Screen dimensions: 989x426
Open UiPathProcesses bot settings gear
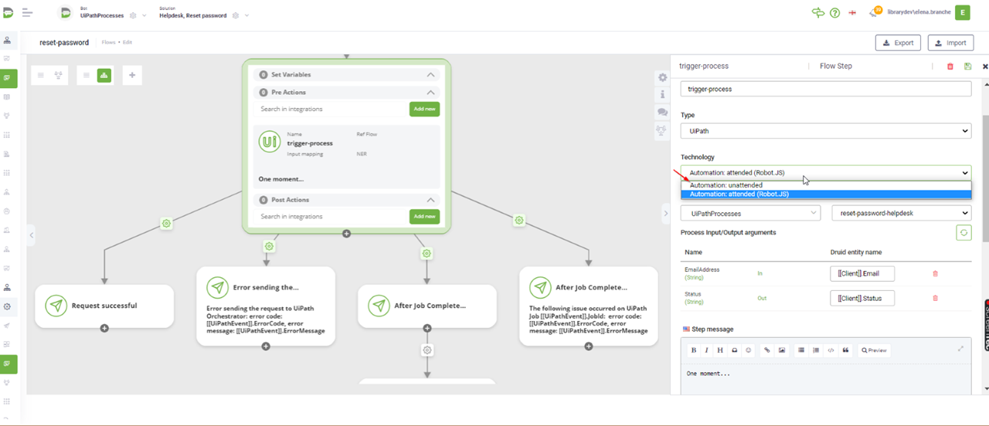click(133, 15)
